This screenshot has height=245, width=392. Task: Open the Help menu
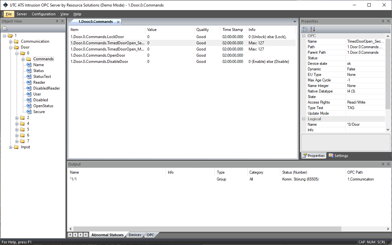[77, 14]
